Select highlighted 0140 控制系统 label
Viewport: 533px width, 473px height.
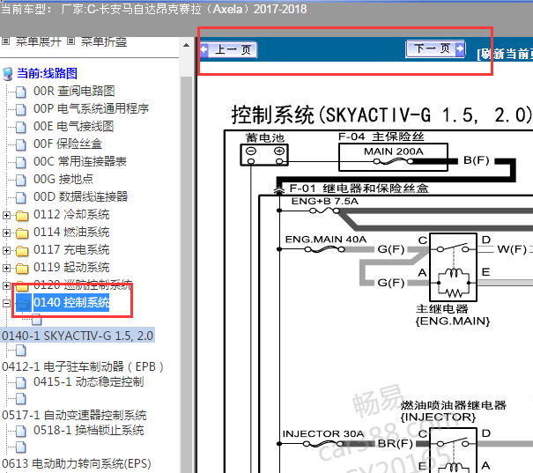pyautogui.click(x=71, y=302)
